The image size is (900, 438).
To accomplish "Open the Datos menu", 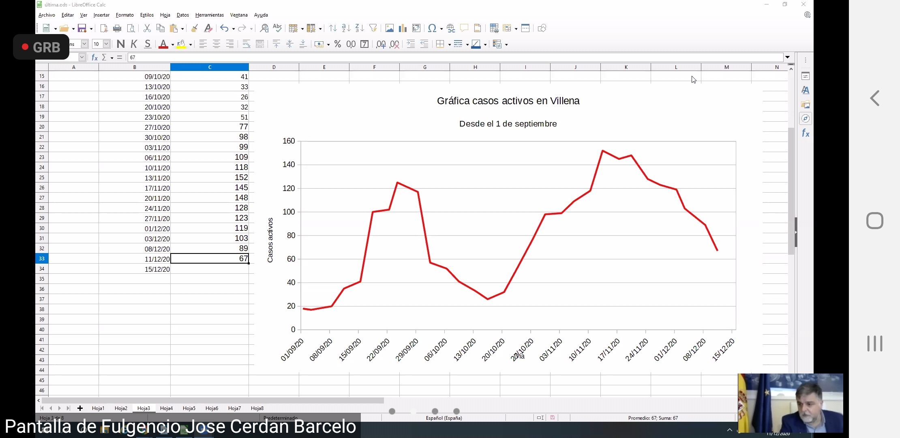I will click(182, 15).
